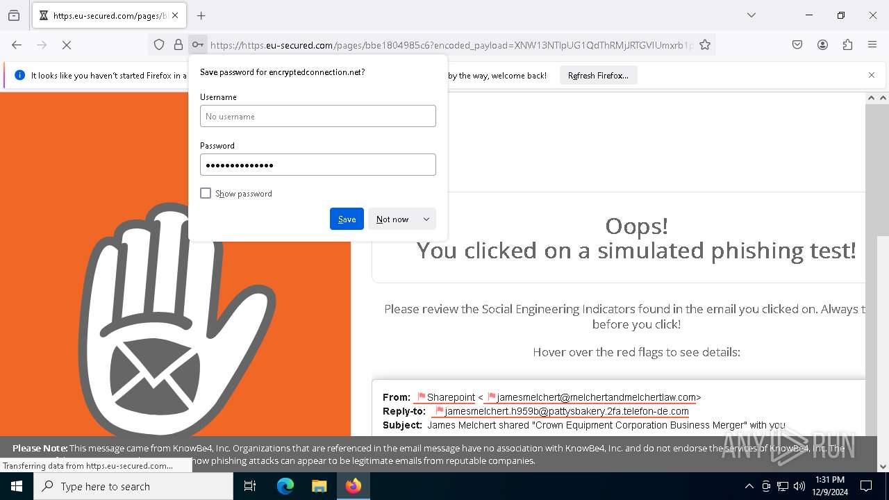Dismiss the Firefox notification bar
889x500 pixels.
pyautogui.click(x=872, y=75)
